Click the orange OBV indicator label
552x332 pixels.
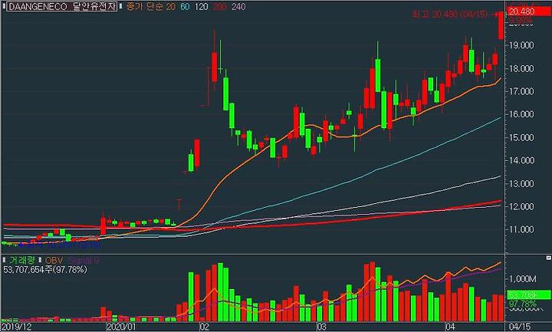(x=54, y=260)
